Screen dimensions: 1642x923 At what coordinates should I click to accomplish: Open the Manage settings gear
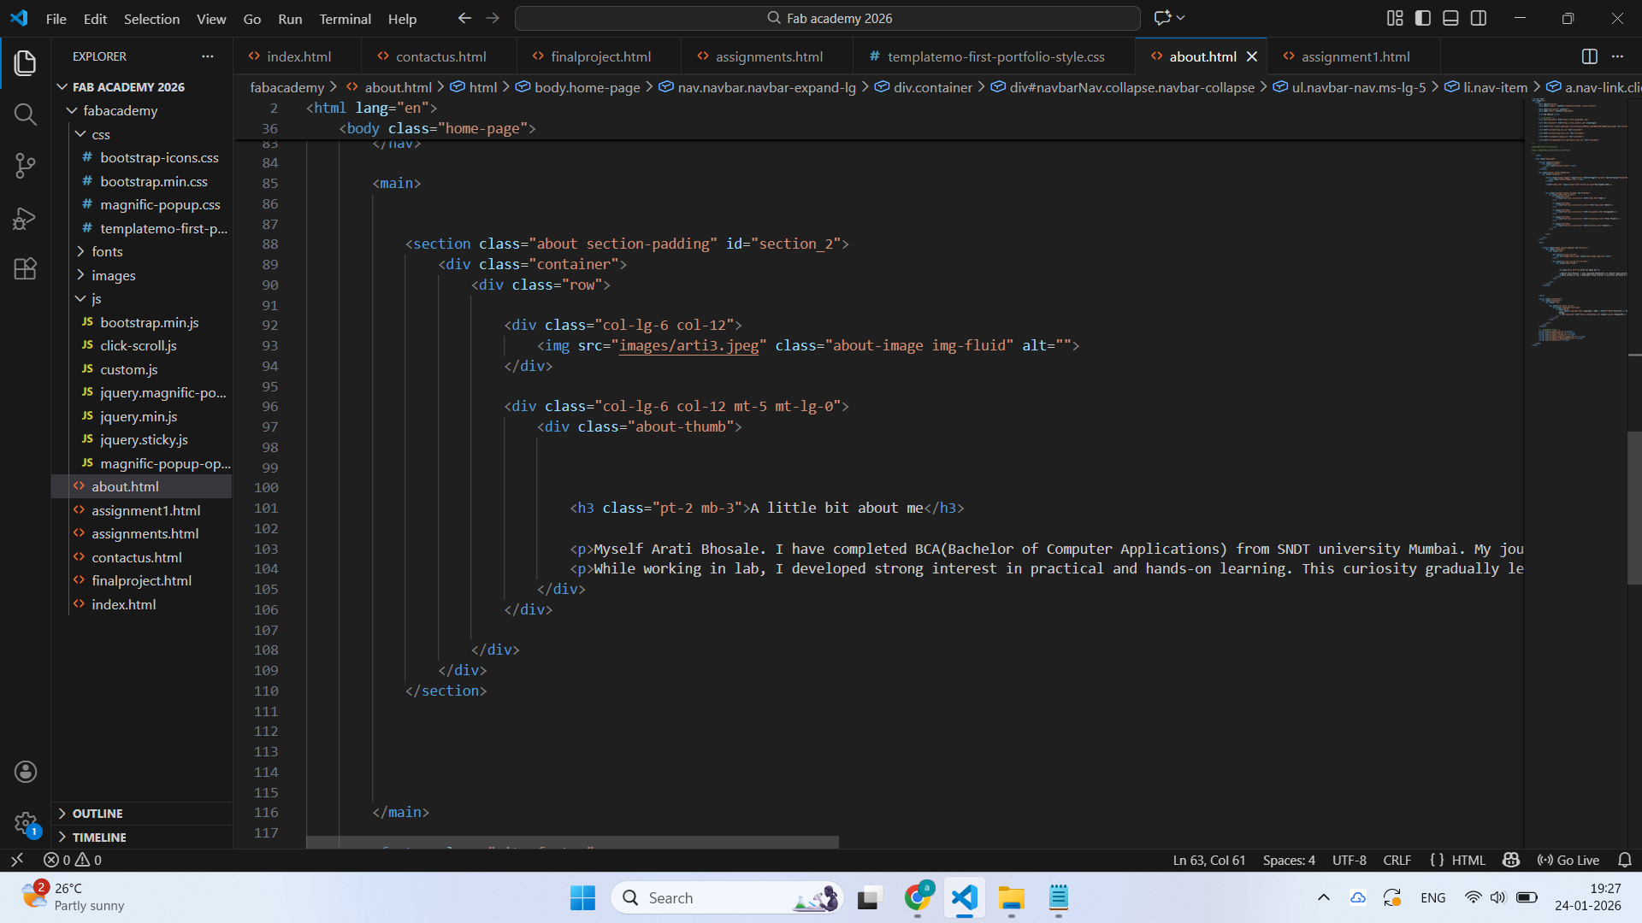pyautogui.click(x=25, y=823)
